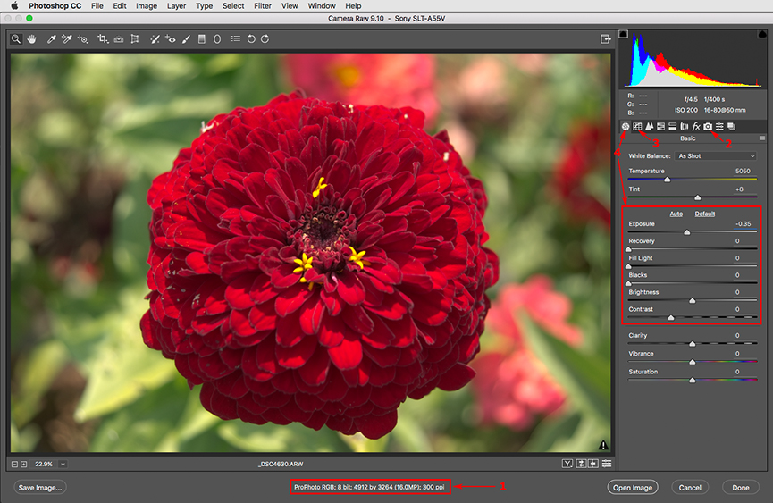773x503 pixels.
Task: Select the Straighten tool
Action: coord(118,39)
